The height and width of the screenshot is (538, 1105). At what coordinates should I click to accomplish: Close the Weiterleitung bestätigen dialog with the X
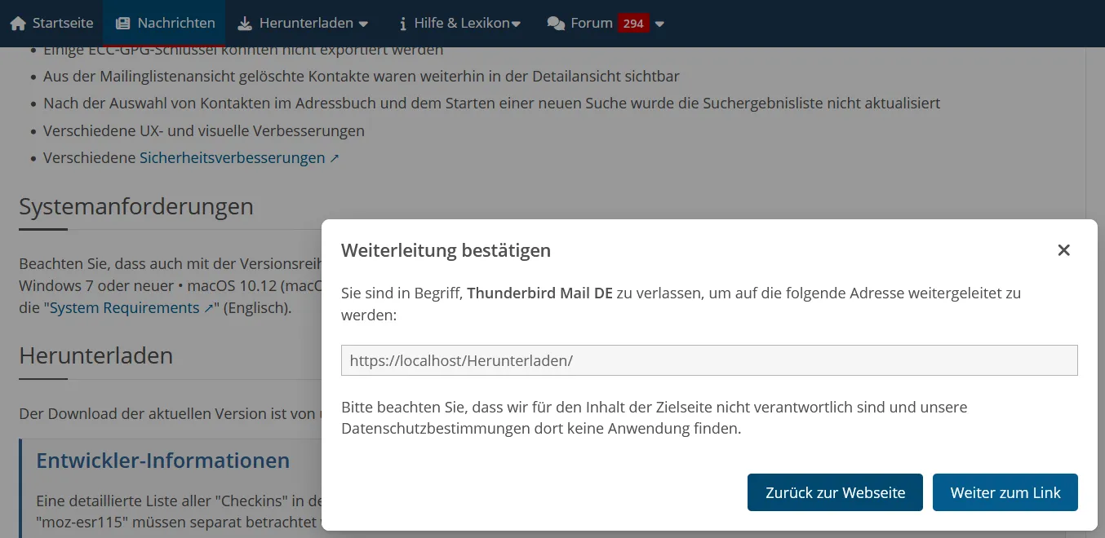click(x=1063, y=250)
